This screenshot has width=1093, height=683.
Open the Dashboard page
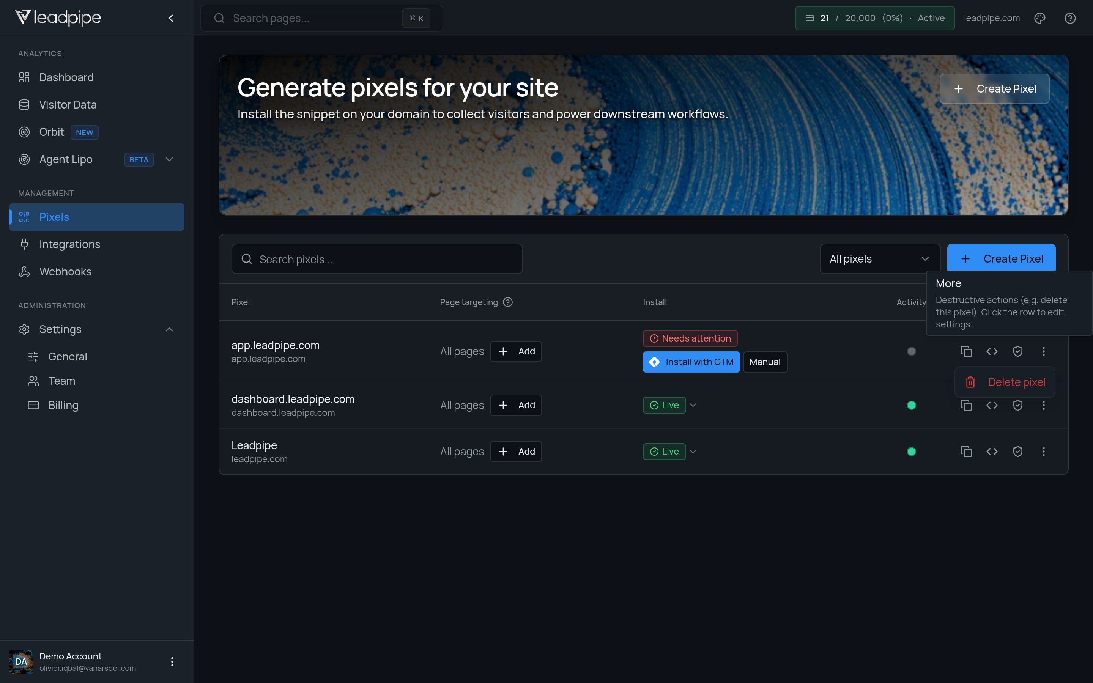(x=97, y=77)
